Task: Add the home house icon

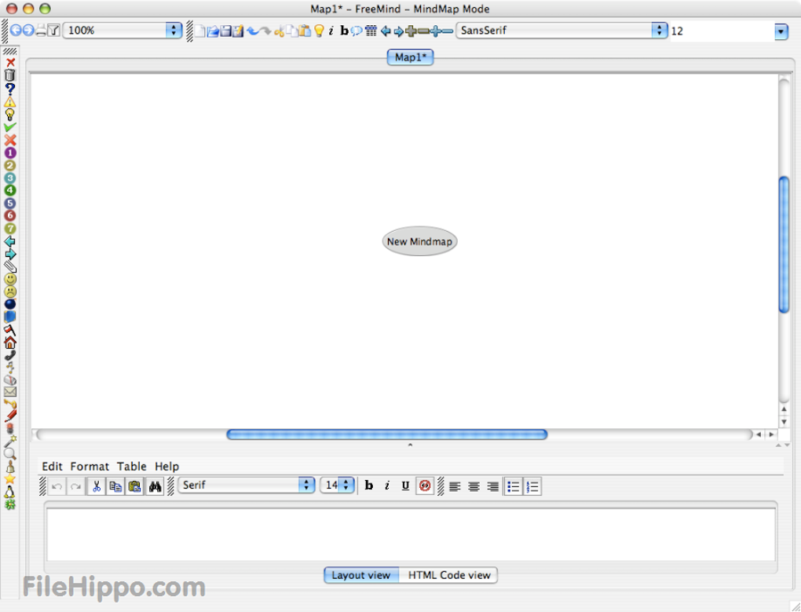Action: tap(9, 343)
